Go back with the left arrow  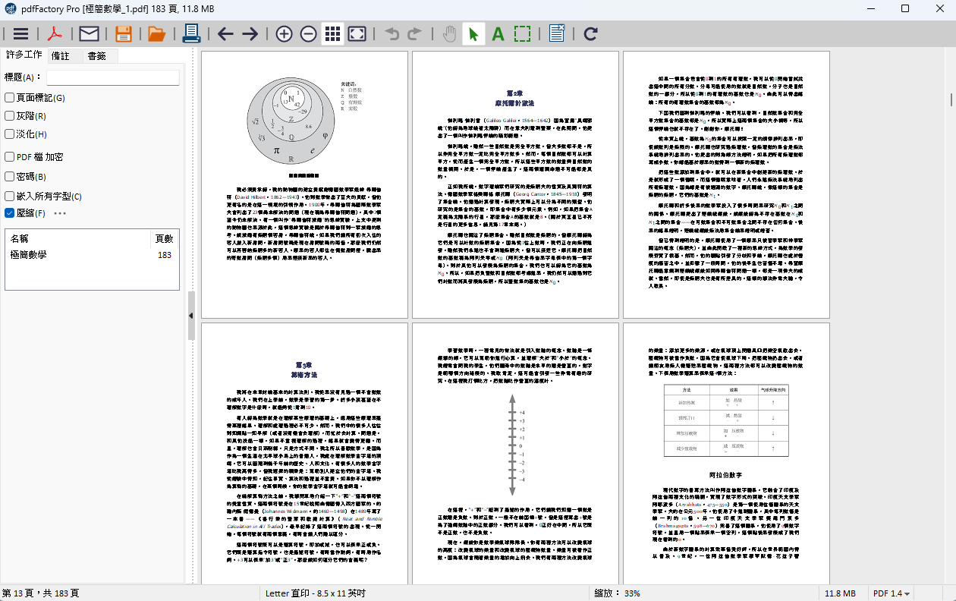point(225,33)
